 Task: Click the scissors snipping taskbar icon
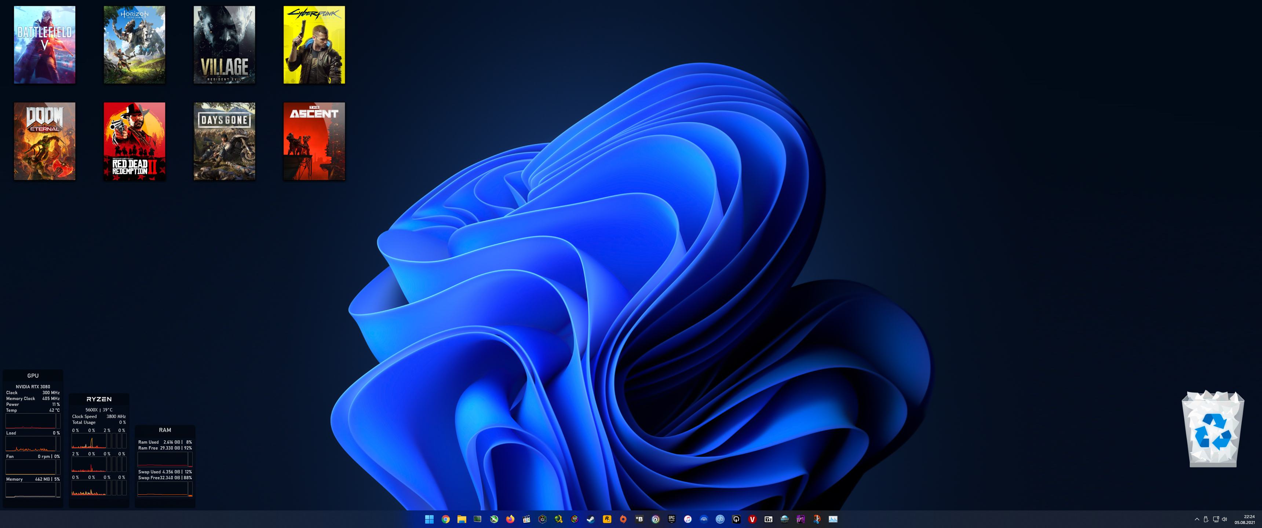point(817,519)
